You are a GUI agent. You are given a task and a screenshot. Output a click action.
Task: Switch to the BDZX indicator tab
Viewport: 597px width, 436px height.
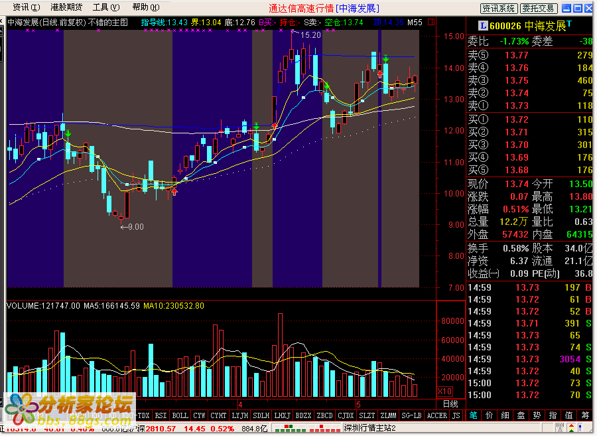click(303, 415)
